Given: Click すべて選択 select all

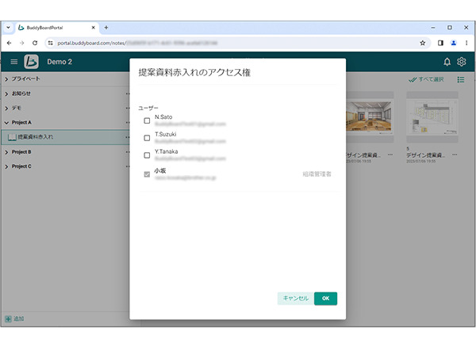Looking at the screenshot, I should pyautogui.click(x=426, y=79).
